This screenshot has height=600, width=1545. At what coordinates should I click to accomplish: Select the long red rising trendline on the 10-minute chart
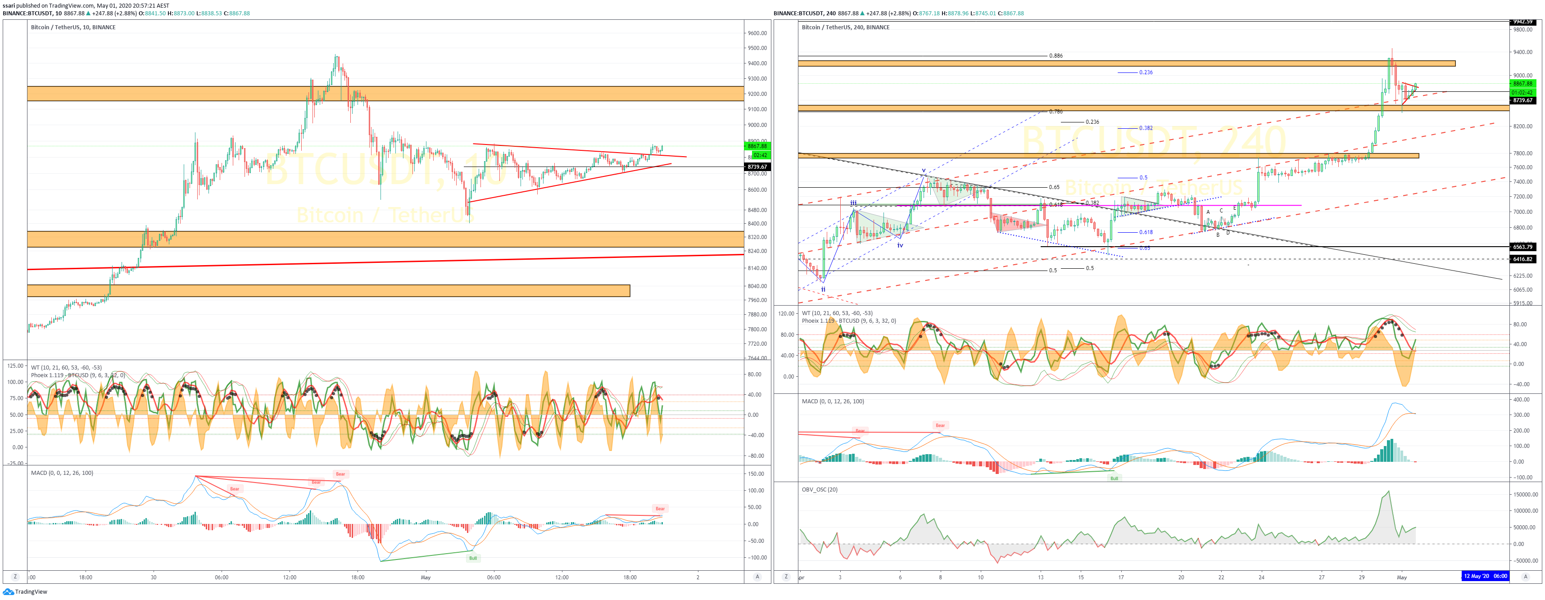tap(385, 262)
